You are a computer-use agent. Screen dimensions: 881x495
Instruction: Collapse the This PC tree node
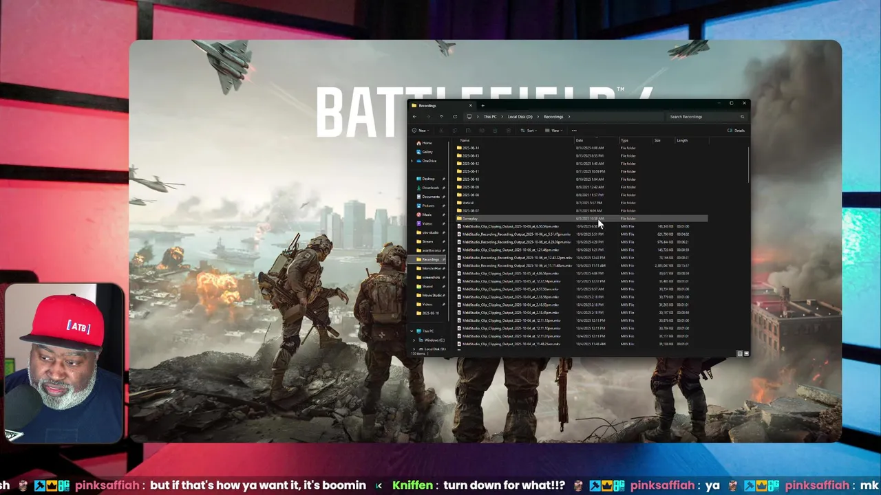pos(412,331)
